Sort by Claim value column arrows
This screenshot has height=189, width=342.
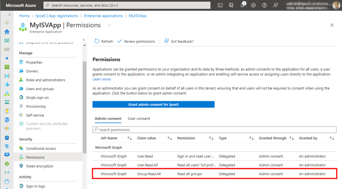coord(170,138)
